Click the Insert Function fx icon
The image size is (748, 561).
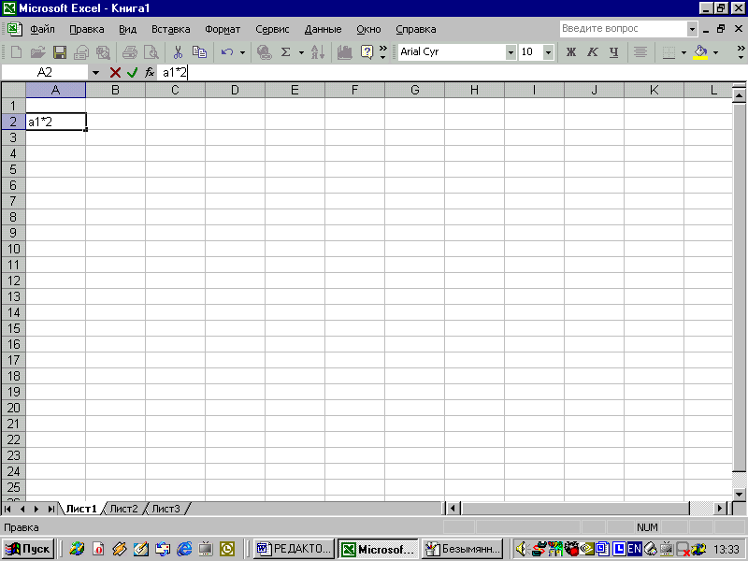[x=150, y=73]
